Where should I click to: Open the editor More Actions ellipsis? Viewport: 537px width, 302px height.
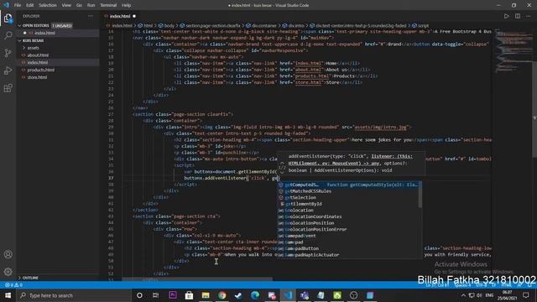(529, 16)
